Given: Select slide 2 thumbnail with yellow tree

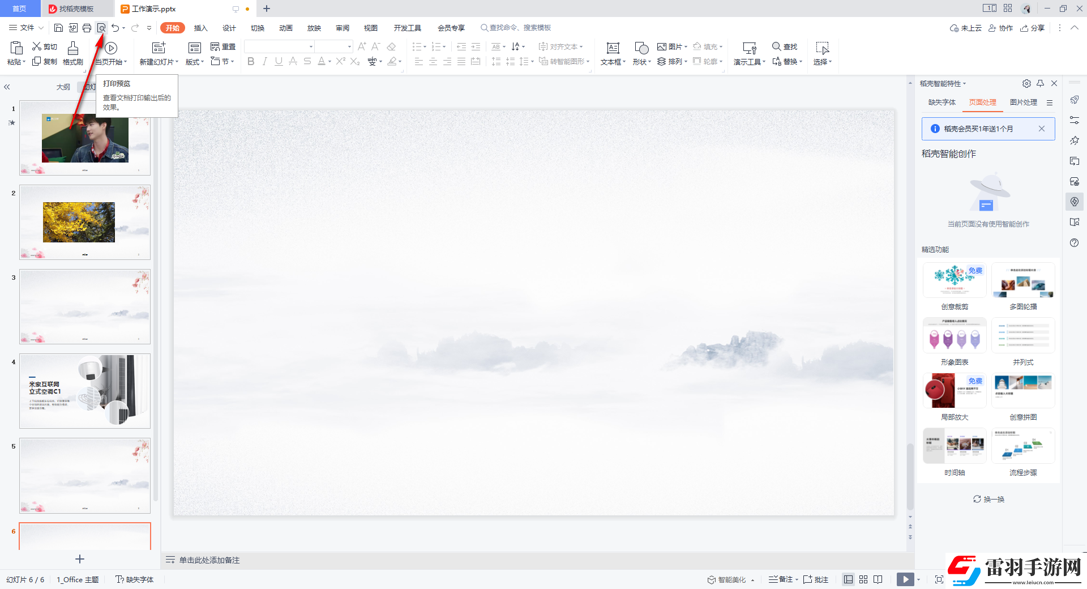Looking at the screenshot, I should click(85, 222).
